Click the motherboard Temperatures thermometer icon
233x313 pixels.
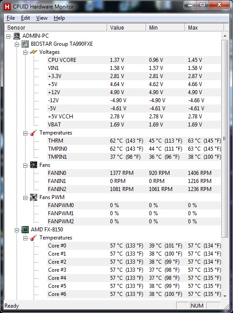tap(34, 133)
